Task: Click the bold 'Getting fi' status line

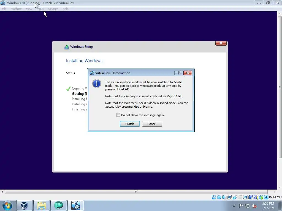Action: (x=79, y=93)
